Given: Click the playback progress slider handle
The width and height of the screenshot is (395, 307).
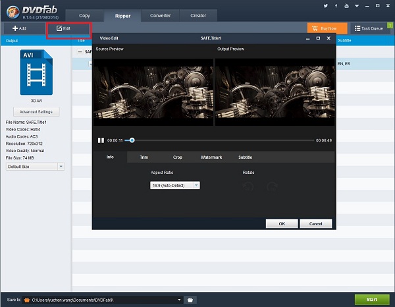Looking at the screenshot, I should pyautogui.click(x=132, y=140).
